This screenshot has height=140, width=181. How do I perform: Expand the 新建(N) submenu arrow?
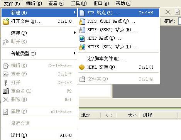tap(75, 12)
